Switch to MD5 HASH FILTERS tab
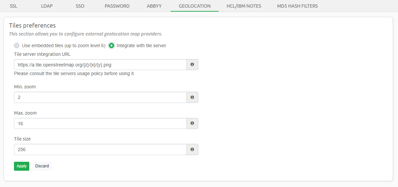This screenshot has width=398, height=187. (x=297, y=6)
